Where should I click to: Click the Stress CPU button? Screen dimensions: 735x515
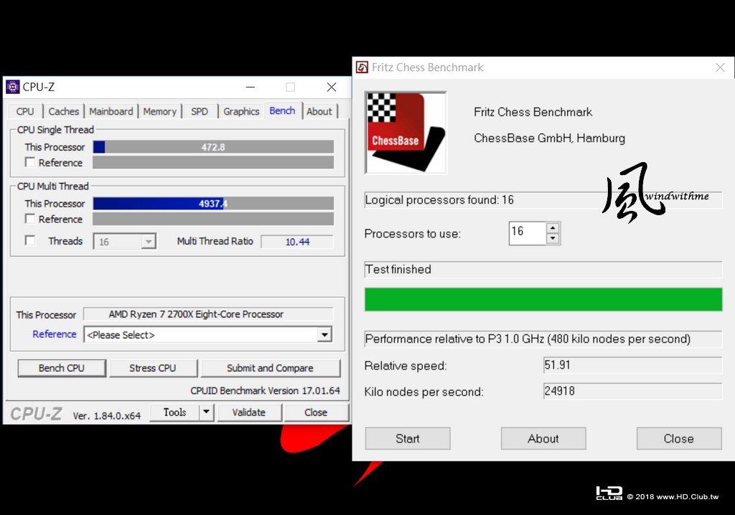153,369
